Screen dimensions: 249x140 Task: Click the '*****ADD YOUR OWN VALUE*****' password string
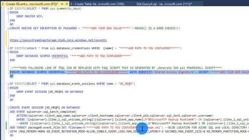(x=107, y=28)
